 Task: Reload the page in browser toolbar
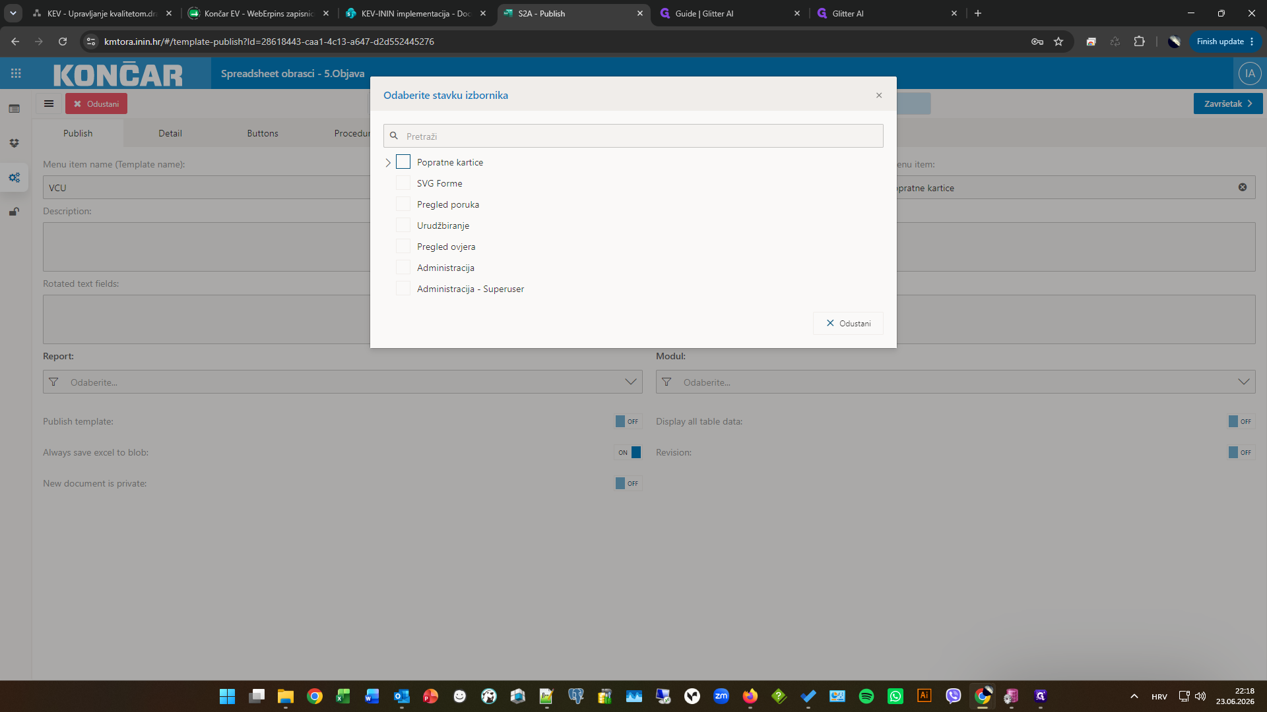coord(63,42)
